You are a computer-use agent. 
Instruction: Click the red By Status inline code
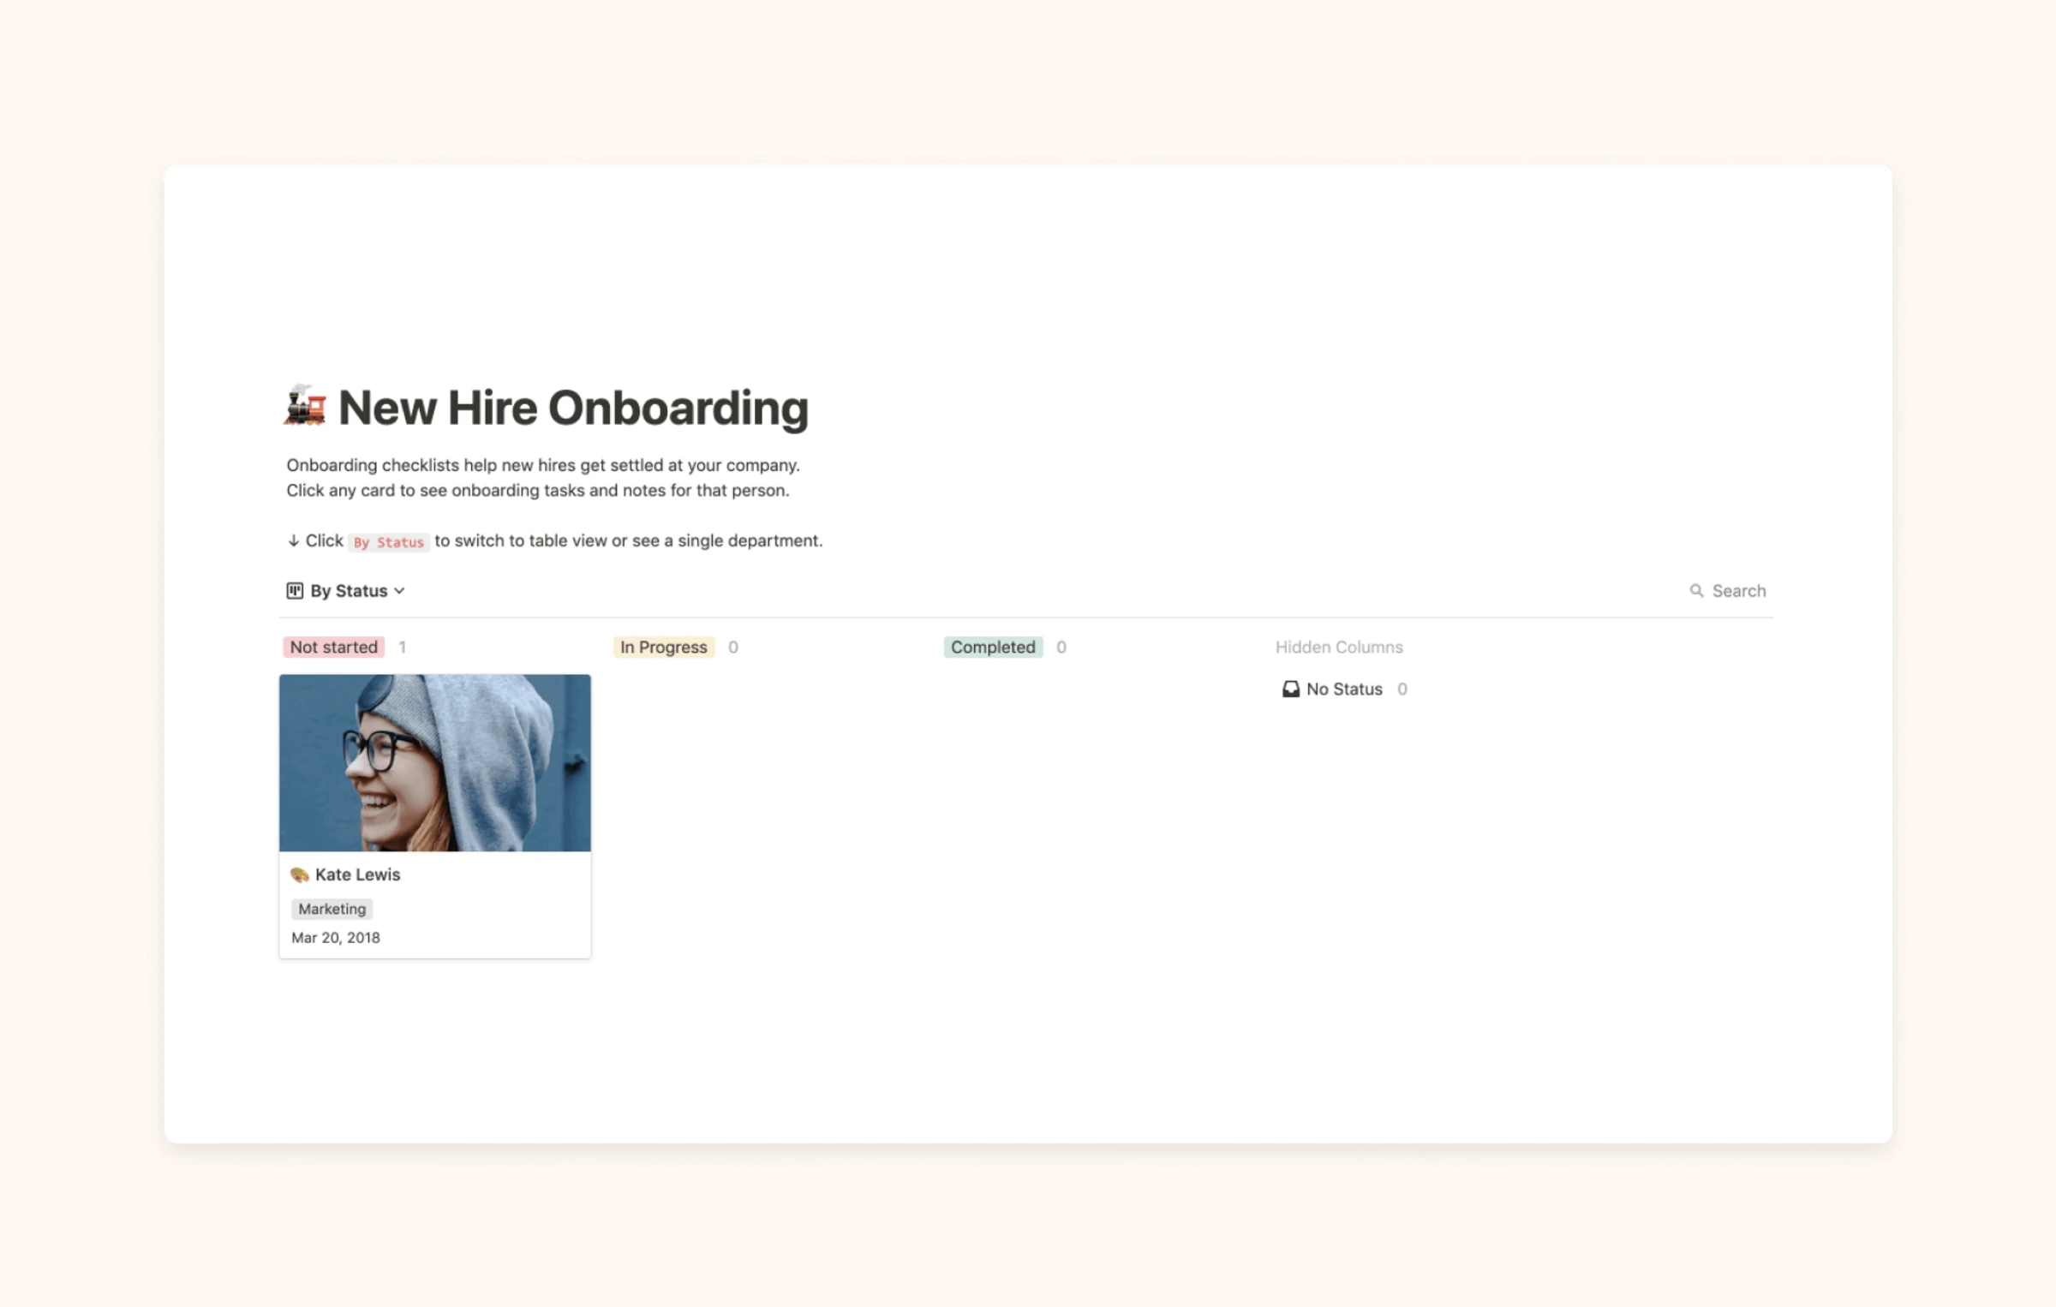[x=388, y=541]
